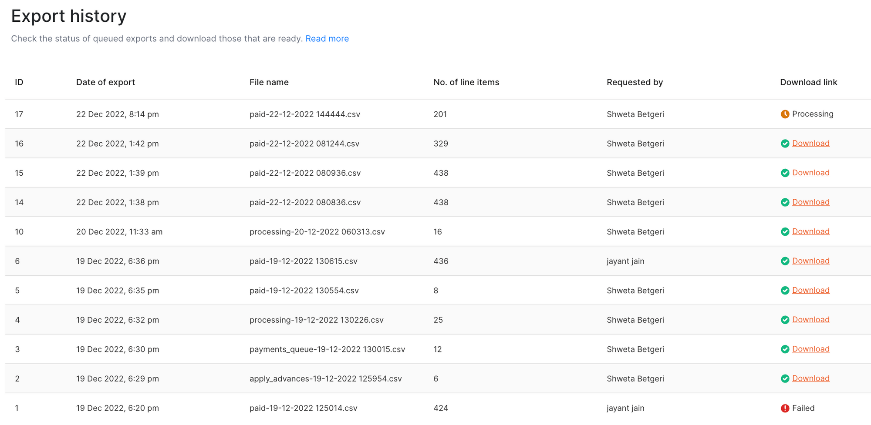Click green check icon for export 16

(x=785, y=144)
